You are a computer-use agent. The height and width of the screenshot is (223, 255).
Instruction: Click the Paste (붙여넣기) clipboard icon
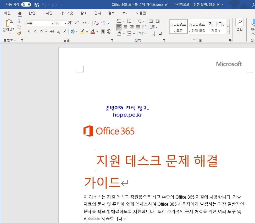click(x=9, y=23)
